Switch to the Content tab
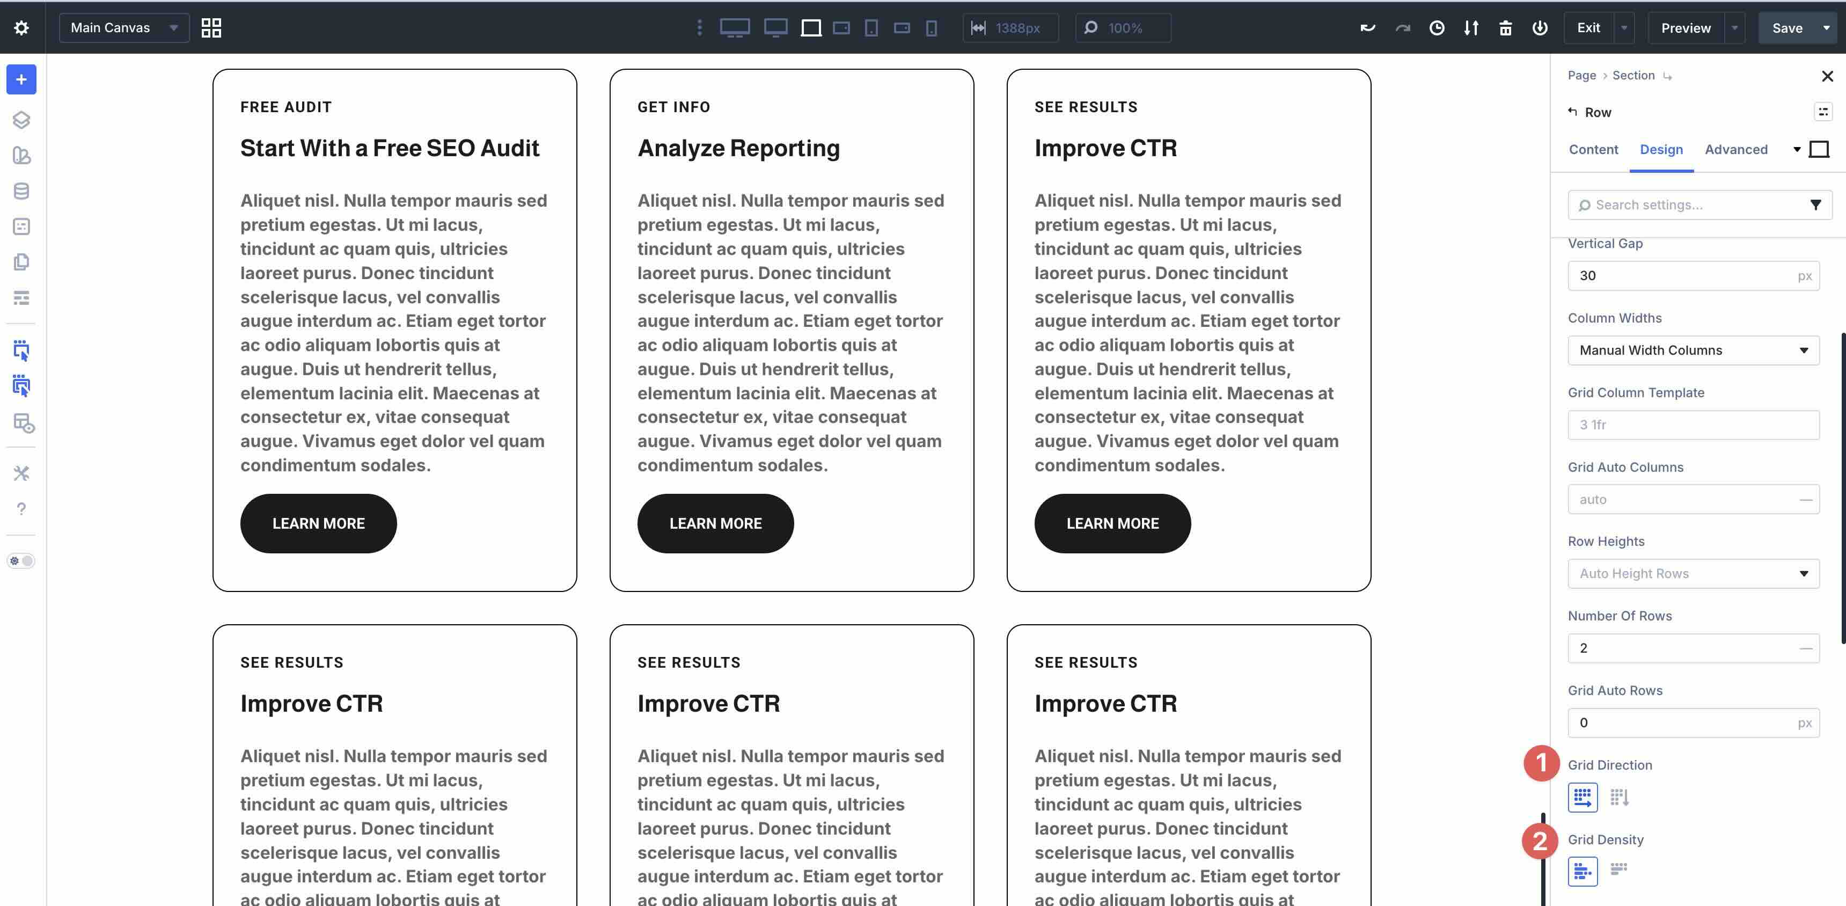This screenshot has width=1846, height=906. click(x=1593, y=150)
